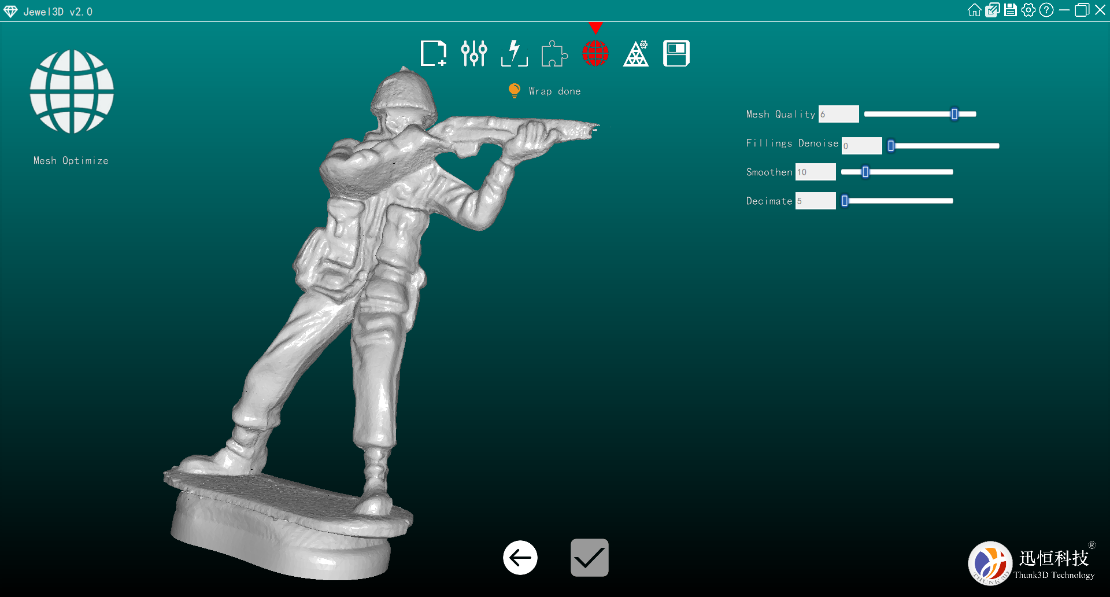This screenshot has height=597, width=1110.
Task: Click the floppy disk export icon in workflow bar
Action: point(676,54)
